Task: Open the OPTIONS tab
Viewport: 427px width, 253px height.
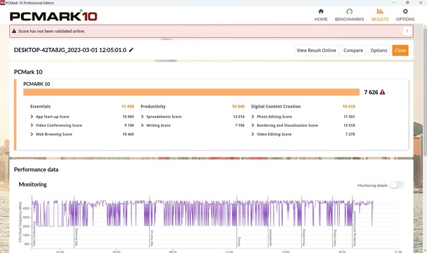Action: (x=405, y=15)
